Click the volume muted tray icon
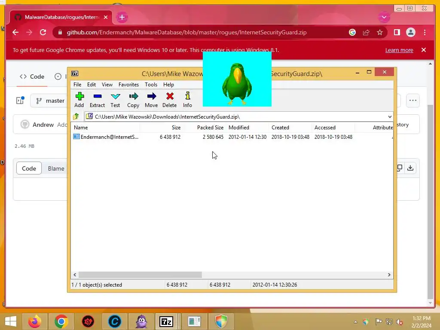 pyautogui.click(x=400, y=322)
